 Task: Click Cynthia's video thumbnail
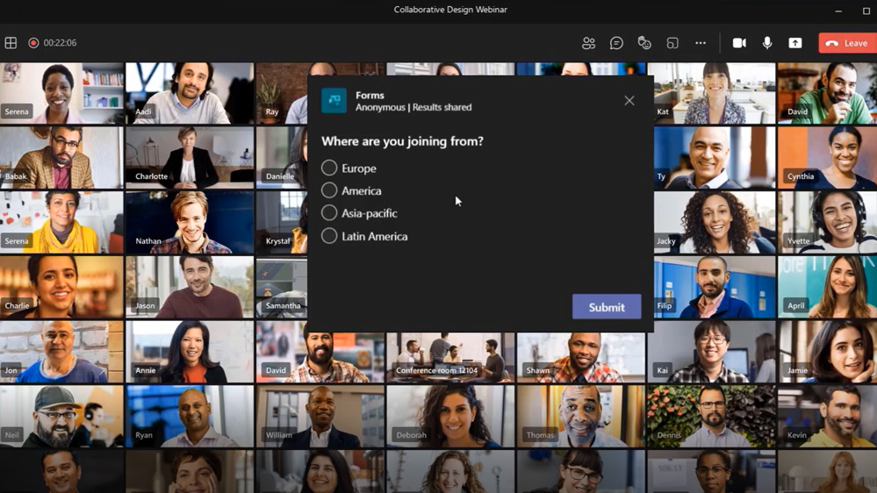[827, 158]
